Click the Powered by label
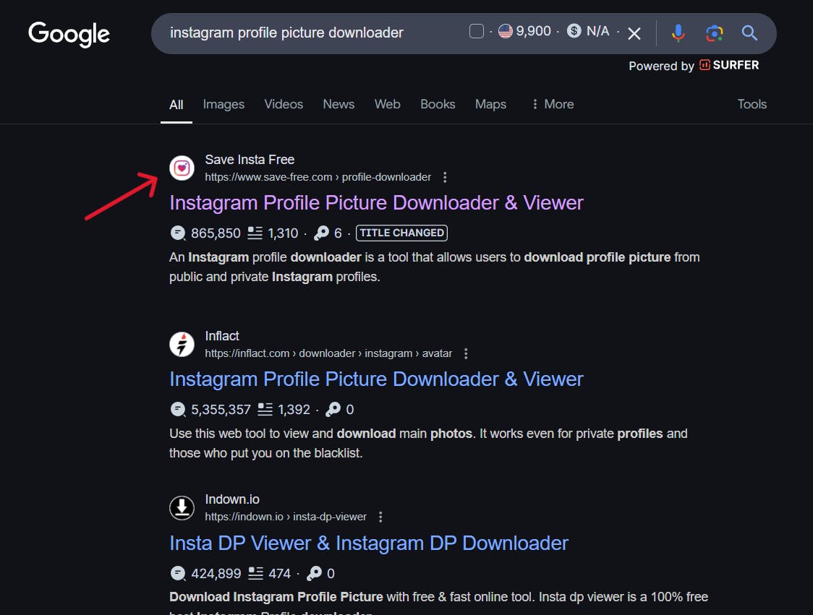 (661, 66)
